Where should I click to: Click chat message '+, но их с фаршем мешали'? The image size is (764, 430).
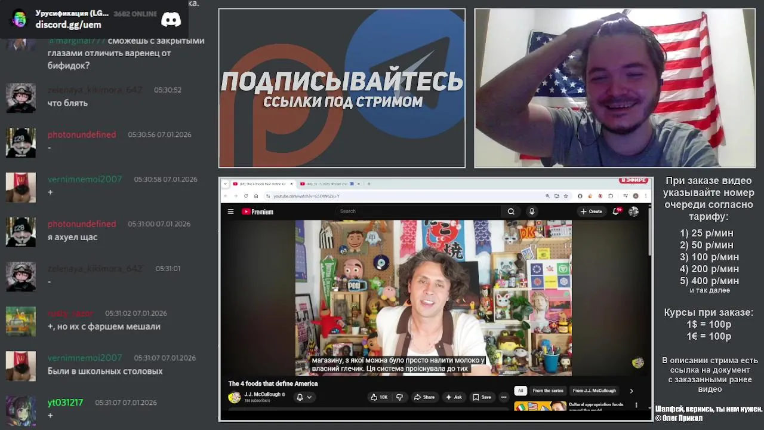pyautogui.click(x=104, y=327)
